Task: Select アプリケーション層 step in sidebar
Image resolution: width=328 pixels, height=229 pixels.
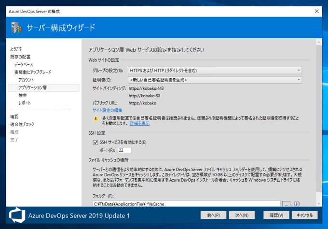Action: tap(43, 87)
